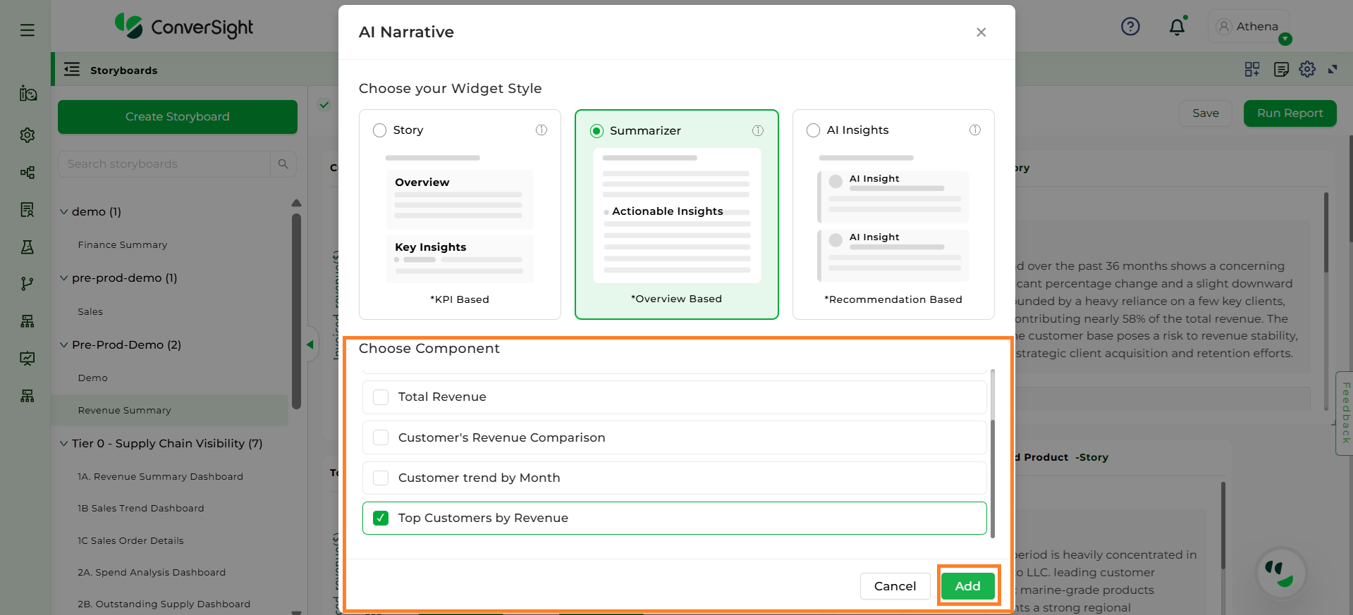The width and height of the screenshot is (1353, 615).
Task: Collapse the demo (1) folder
Action: point(64,212)
